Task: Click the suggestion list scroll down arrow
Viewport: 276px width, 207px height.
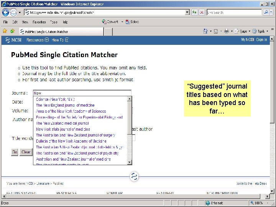Action: (130, 162)
